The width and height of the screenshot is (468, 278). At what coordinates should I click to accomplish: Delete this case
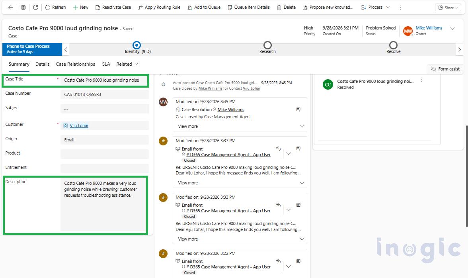coord(286,8)
